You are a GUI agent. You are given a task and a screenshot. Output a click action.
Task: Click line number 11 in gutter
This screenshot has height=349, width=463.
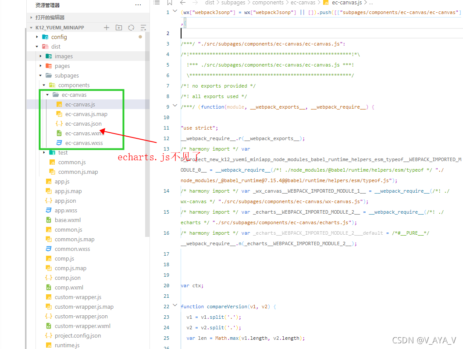[166, 128]
